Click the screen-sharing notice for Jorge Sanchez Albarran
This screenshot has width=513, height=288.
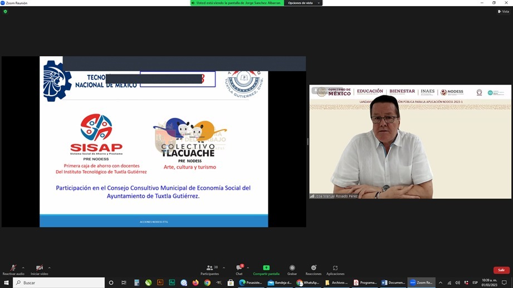point(237,3)
